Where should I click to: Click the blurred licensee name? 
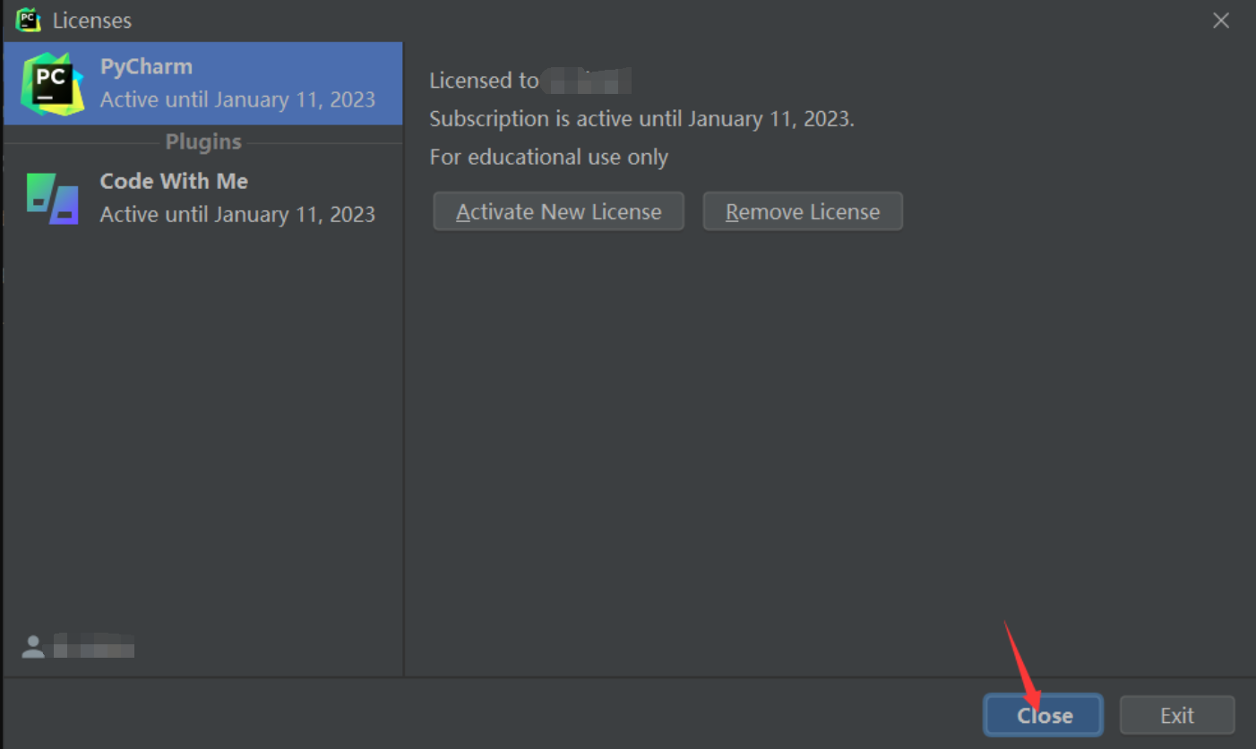click(x=589, y=81)
